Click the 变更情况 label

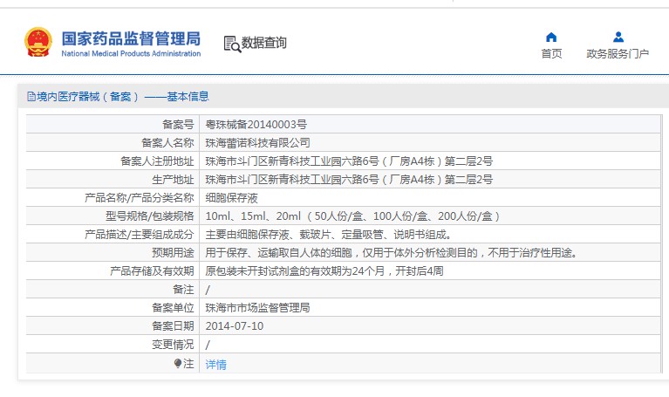click(174, 345)
